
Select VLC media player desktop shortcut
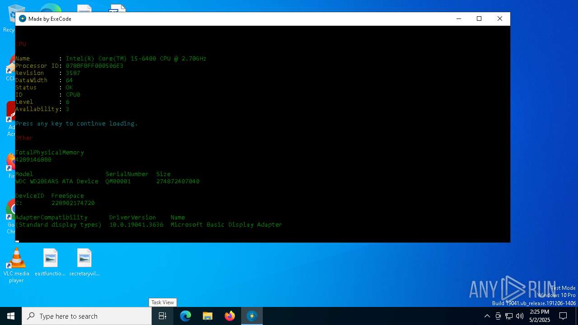(16, 266)
